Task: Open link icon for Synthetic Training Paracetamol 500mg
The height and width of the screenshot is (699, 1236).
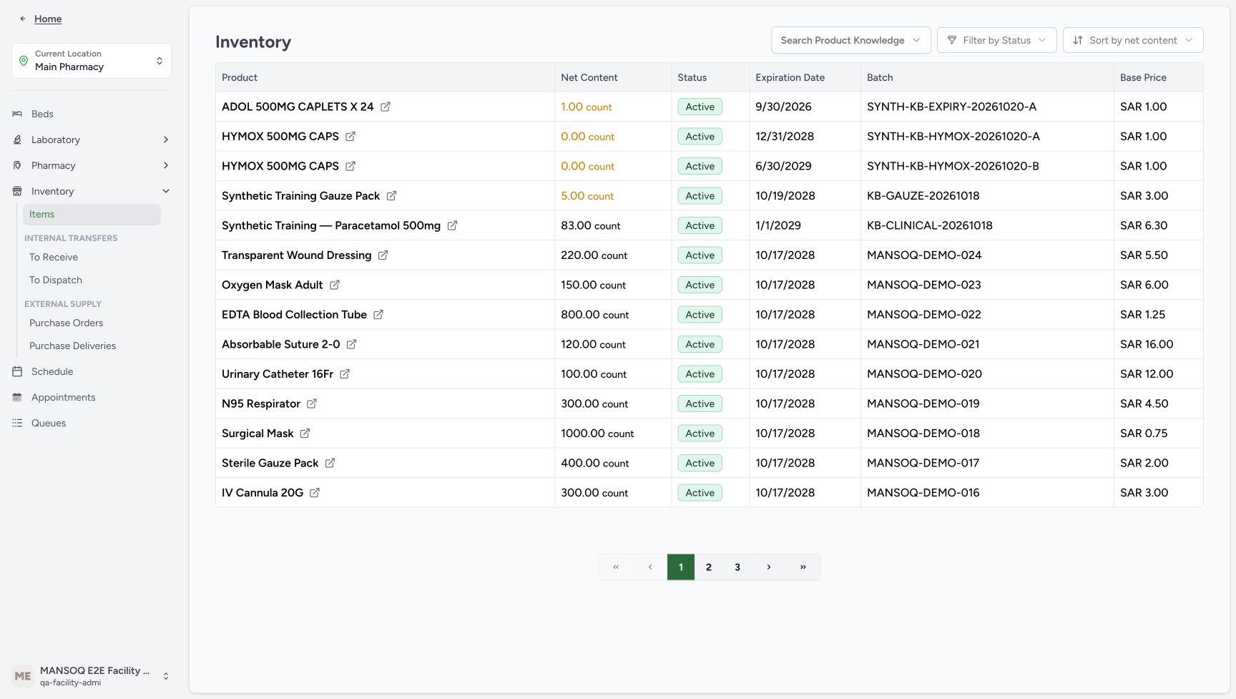Action: [452, 225]
